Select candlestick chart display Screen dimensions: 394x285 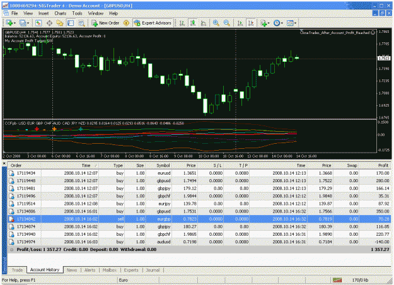pos(193,23)
